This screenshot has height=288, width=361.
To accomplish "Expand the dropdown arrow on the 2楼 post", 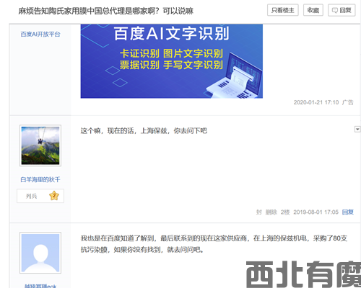I will click(x=357, y=129).
